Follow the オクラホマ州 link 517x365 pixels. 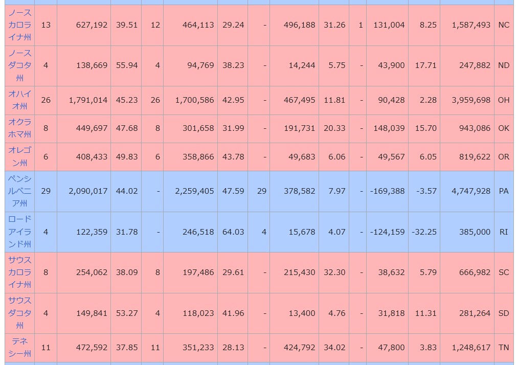(x=20, y=128)
